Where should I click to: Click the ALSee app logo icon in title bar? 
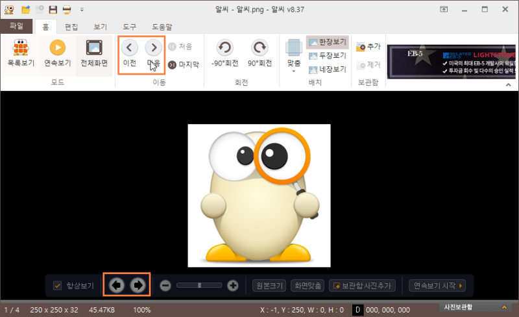point(9,10)
